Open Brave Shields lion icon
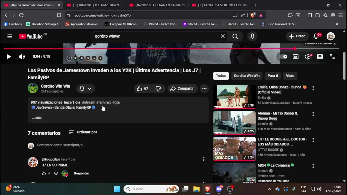The image size is (347, 195). click(252, 15)
